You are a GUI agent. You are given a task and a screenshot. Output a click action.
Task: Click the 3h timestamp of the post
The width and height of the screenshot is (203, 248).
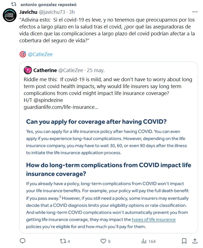(x=72, y=12)
